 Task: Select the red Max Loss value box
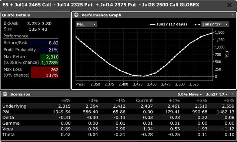tap(45, 72)
